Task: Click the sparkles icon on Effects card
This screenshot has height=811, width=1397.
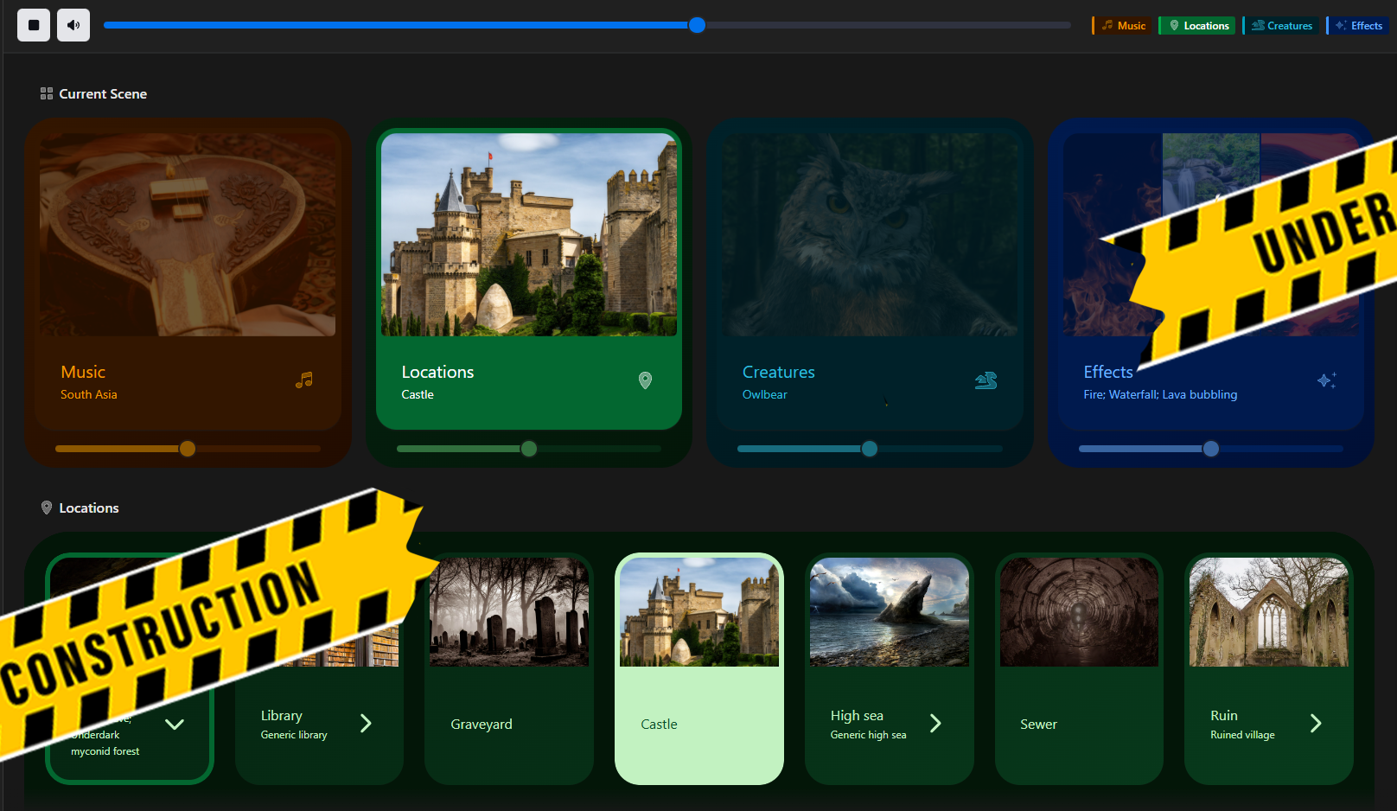Action: [1326, 380]
